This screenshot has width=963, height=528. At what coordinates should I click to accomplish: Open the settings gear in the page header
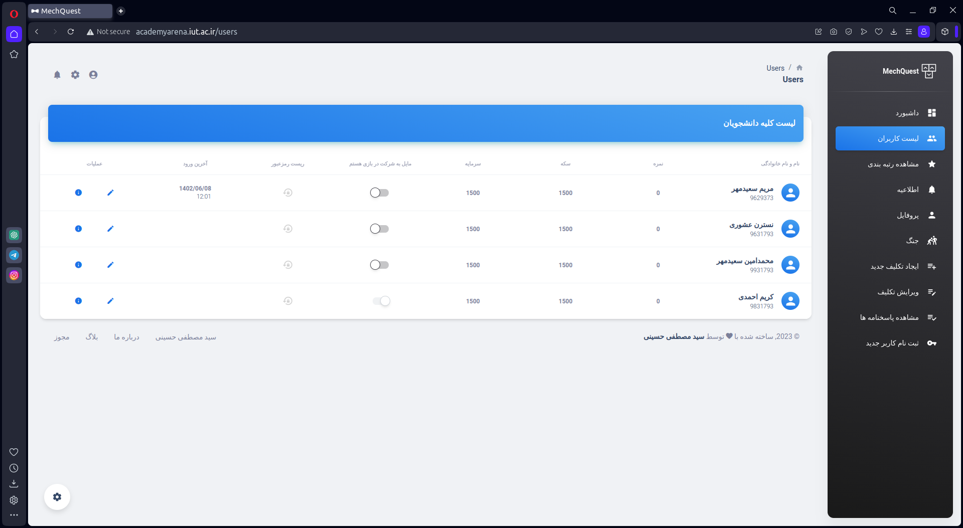[75, 75]
